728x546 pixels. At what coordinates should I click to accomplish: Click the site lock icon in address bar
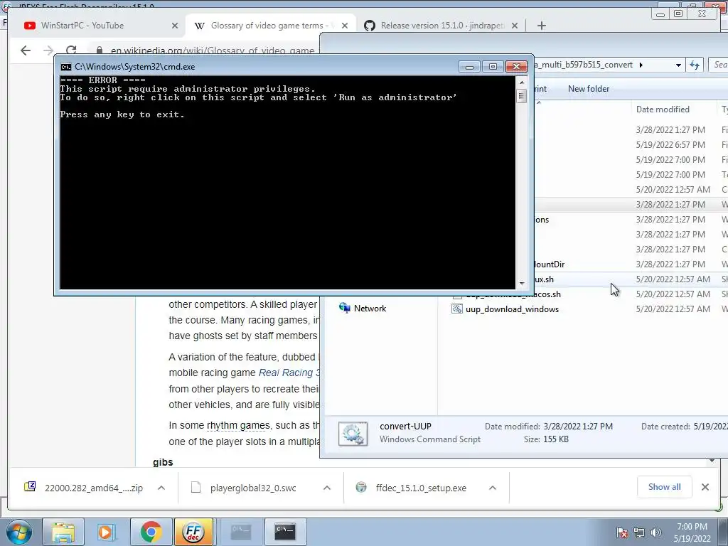(100, 50)
